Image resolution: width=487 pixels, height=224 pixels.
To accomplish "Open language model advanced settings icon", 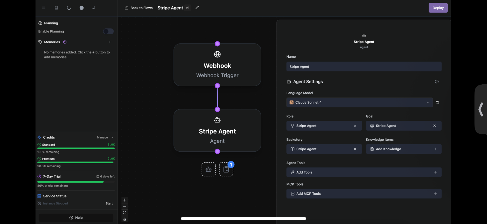I will (438, 103).
